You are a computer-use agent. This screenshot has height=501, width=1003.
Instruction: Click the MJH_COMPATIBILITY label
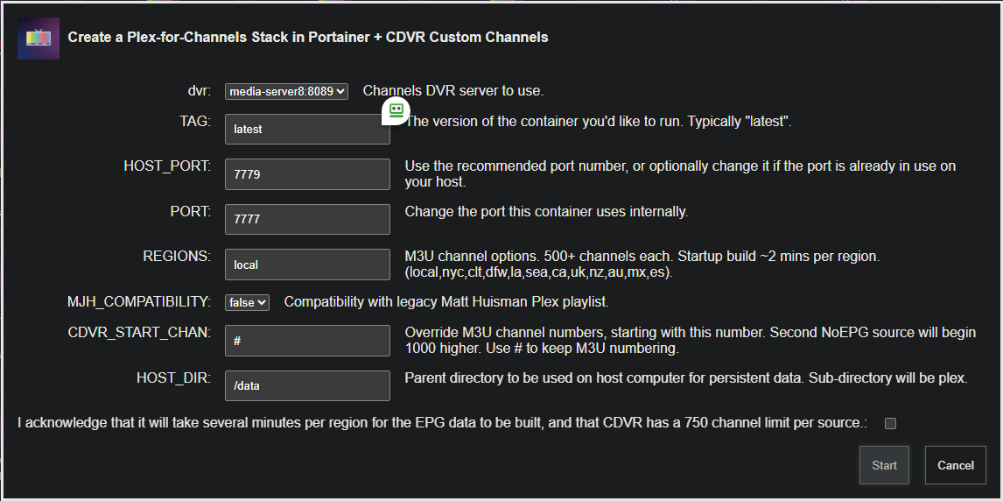[139, 302]
